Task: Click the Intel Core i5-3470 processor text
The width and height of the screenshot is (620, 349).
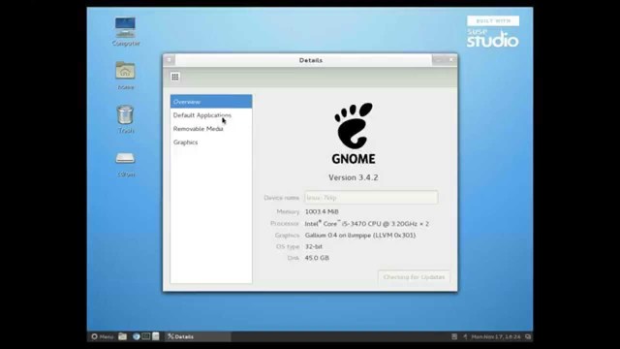Action: pyautogui.click(x=366, y=224)
